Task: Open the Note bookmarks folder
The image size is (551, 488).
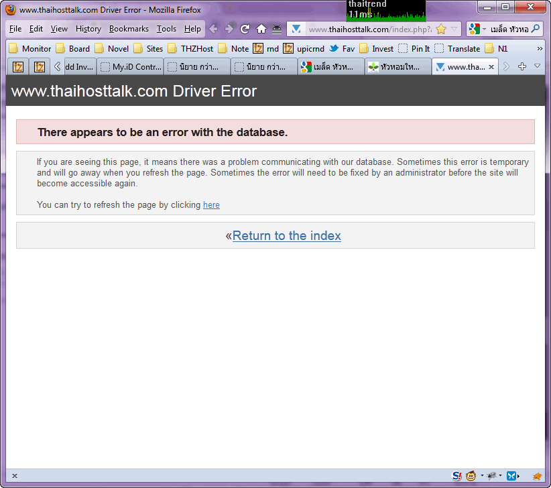Action: (x=233, y=48)
